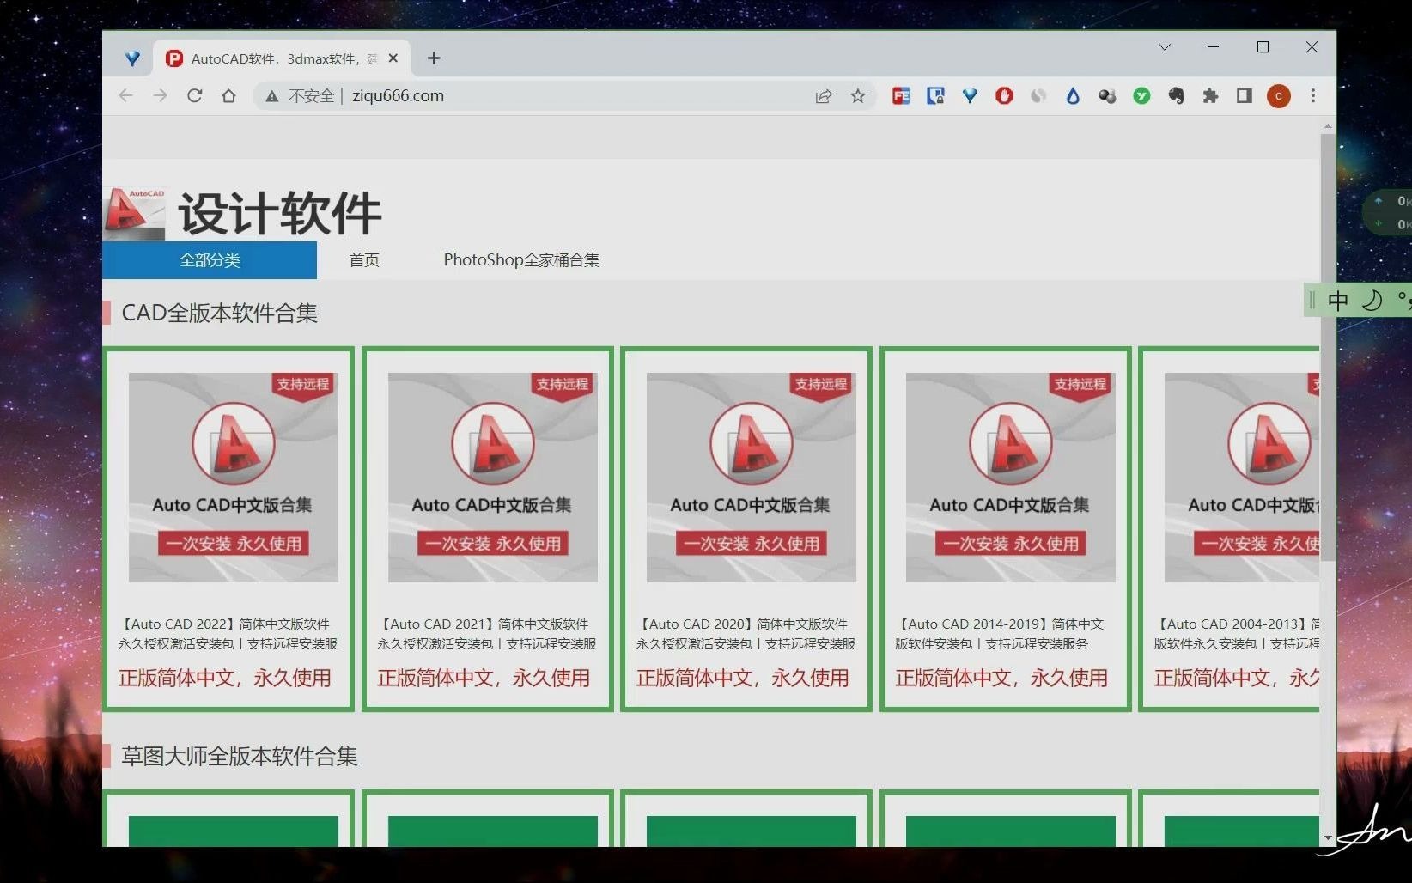
Task: Open the 全部分类 menu
Action: 210,259
